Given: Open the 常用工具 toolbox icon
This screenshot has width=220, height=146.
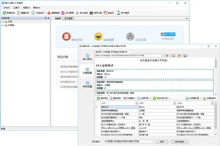Looking at the screenshot, I should coord(96,13).
